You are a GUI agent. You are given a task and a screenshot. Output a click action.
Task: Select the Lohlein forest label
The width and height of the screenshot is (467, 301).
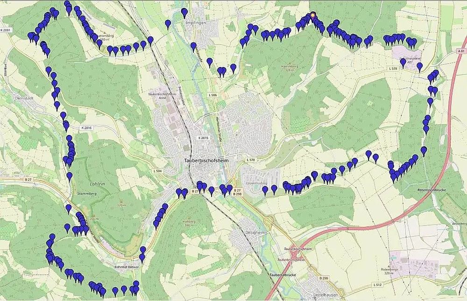[98, 184]
